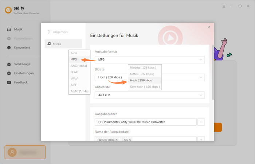The image size is (255, 164).
Task: Click the music note icon beside Musik tab
Action: point(49,44)
